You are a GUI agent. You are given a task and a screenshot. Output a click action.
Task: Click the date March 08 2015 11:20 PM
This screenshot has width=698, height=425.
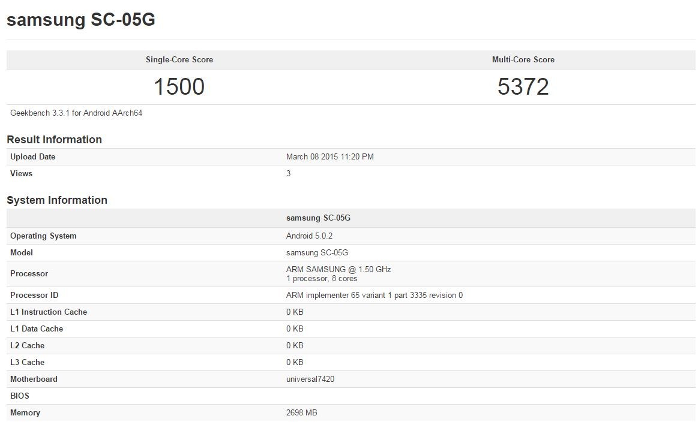[330, 156]
